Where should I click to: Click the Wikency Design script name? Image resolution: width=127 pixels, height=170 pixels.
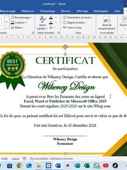[x=67, y=87]
